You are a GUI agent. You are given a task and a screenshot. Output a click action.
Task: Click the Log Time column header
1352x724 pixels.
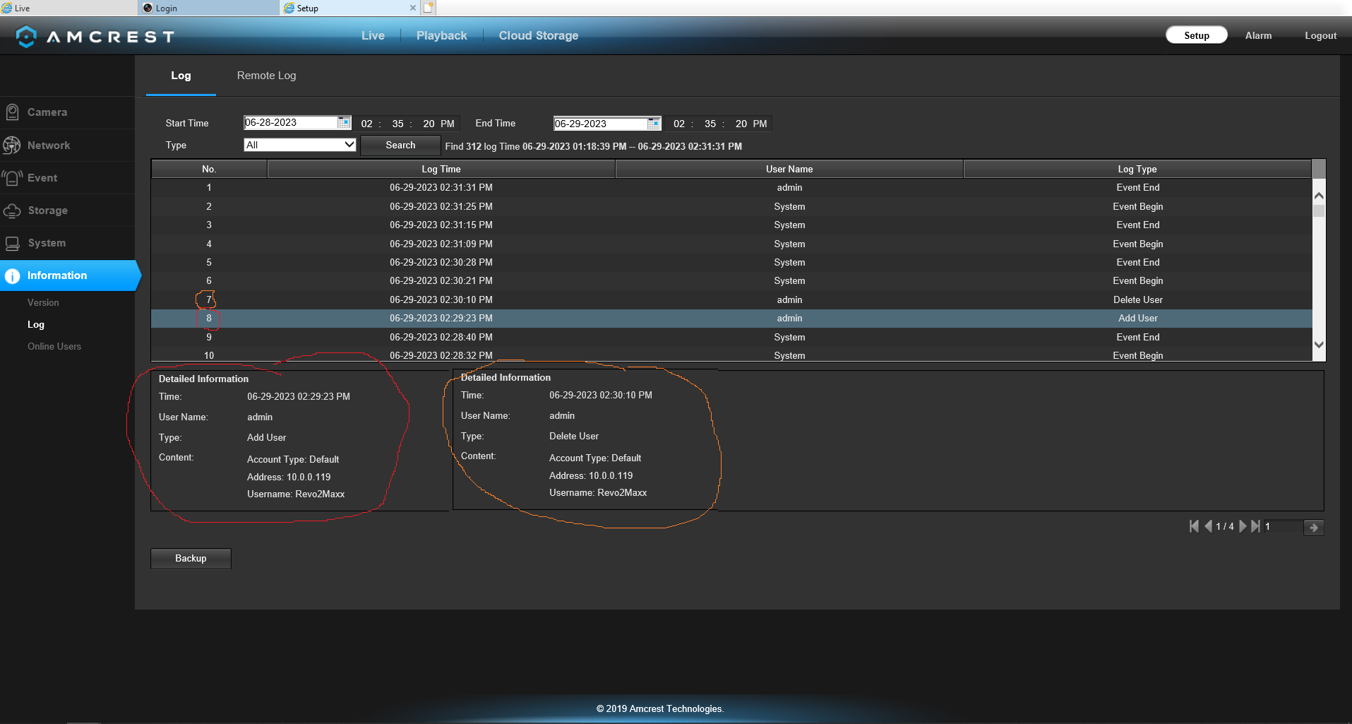coord(441,169)
